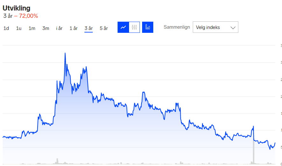Switch to candlestick chart view
The image size is (282, 166).
coord(134,27)
